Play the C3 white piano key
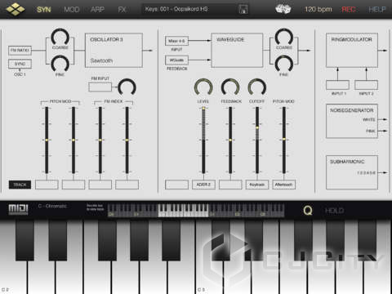392x294 pixels. click(x=209, y=275)
